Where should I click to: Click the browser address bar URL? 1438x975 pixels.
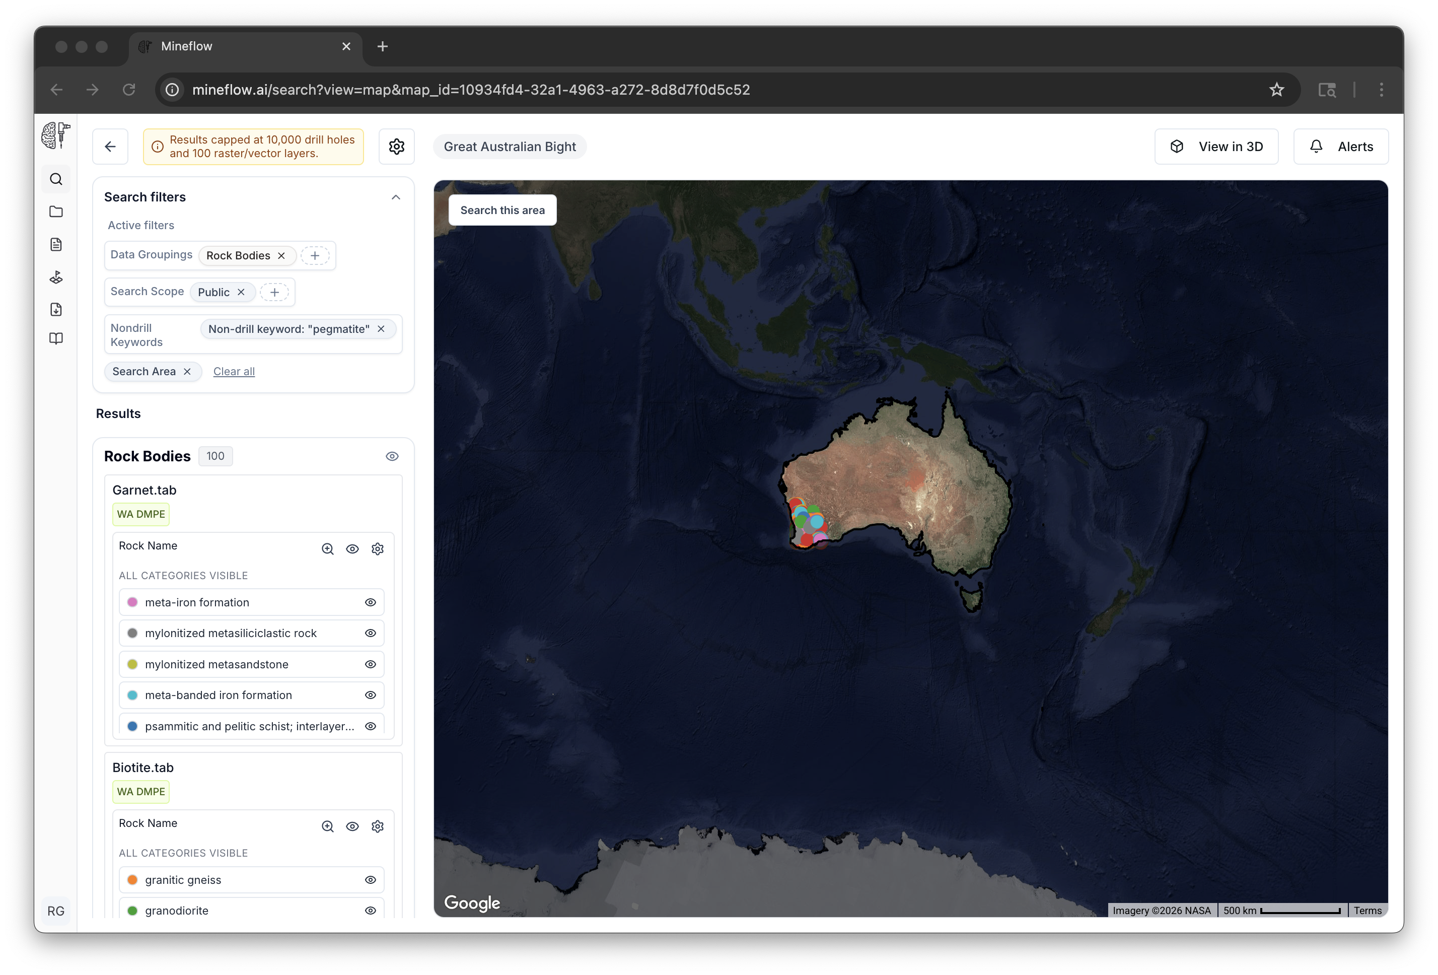pyautogui.click(x=471, y=90)
